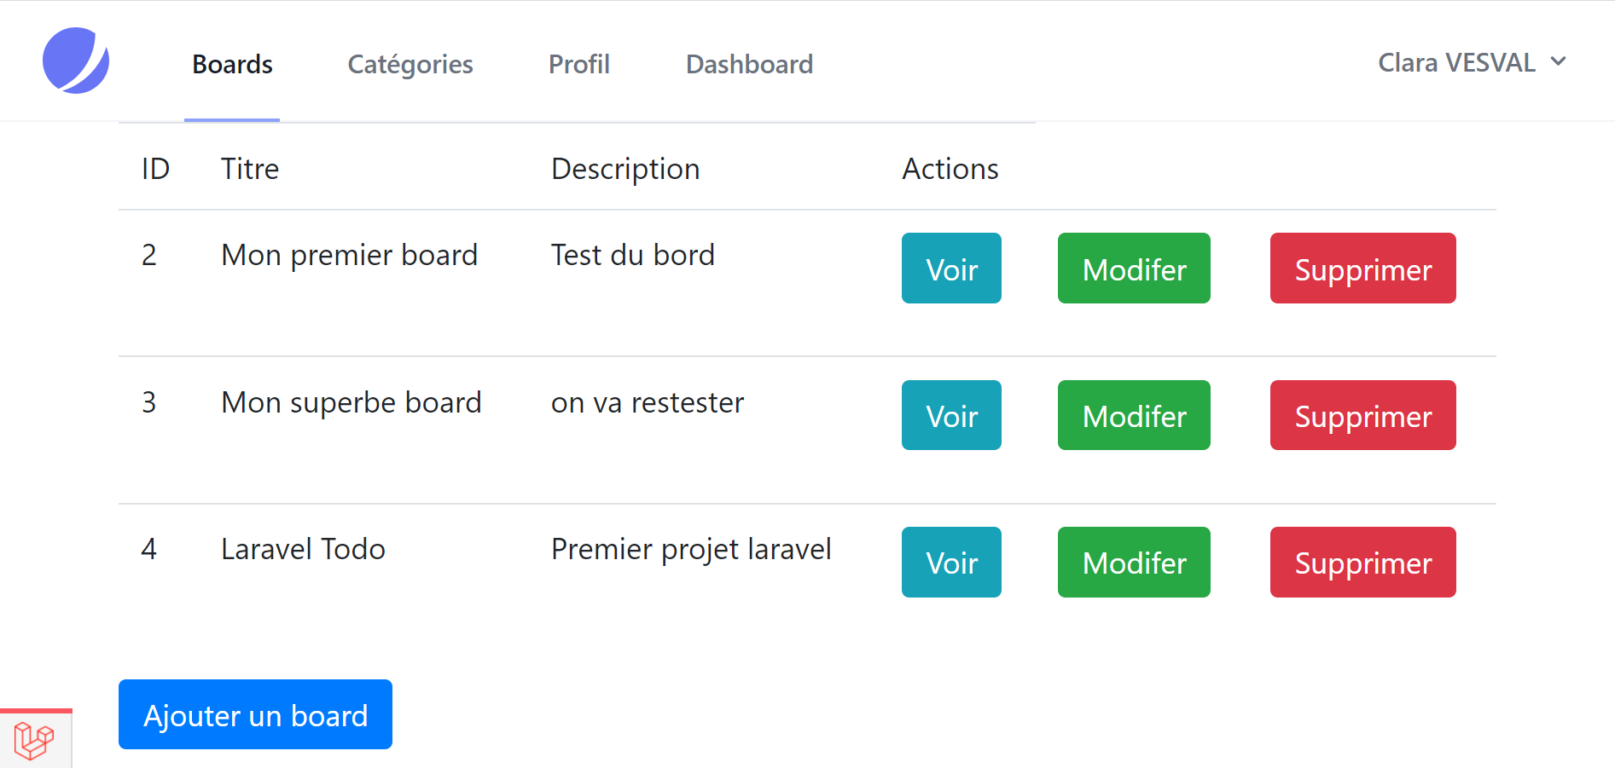View the Mon premier board entry

tap(951, 269)
